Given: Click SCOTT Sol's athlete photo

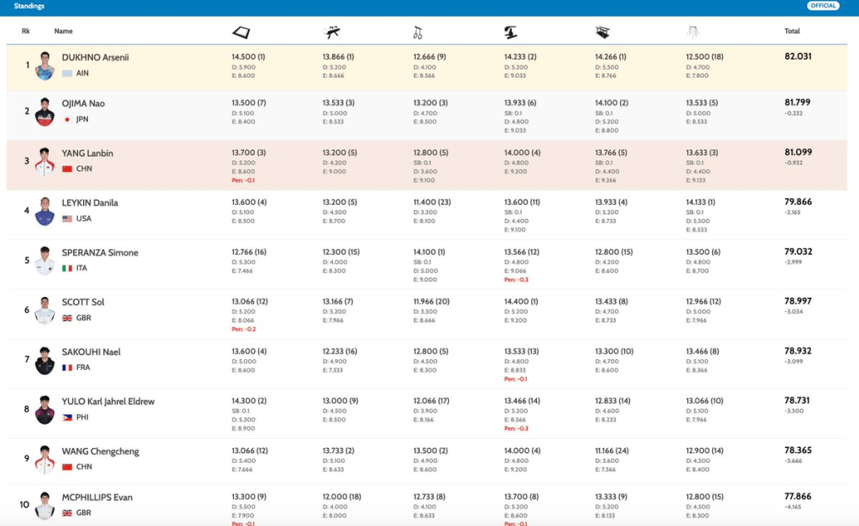Looking at the screenshot, I should (x=44, y=310).
